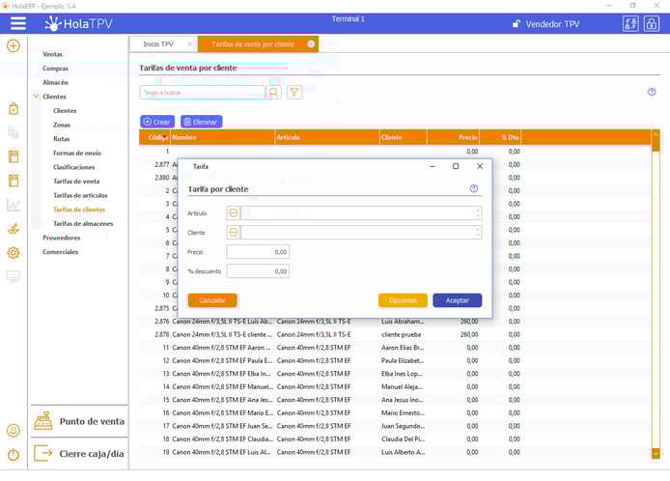This screenshot has width=670, height=481.
Task: Click the monitor sidebar icon
Action: [14, 276]
